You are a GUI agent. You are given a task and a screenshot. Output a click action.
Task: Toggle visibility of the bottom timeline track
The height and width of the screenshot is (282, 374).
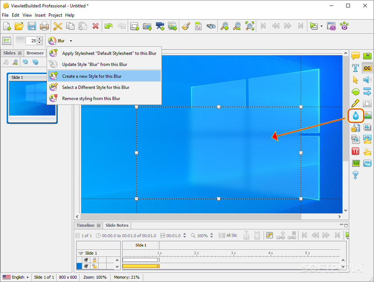point(86,266)
